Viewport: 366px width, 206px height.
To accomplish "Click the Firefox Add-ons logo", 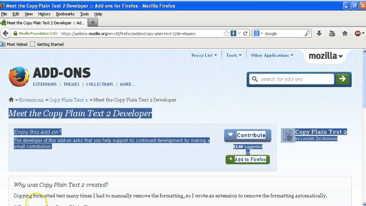I will [19, 76].
